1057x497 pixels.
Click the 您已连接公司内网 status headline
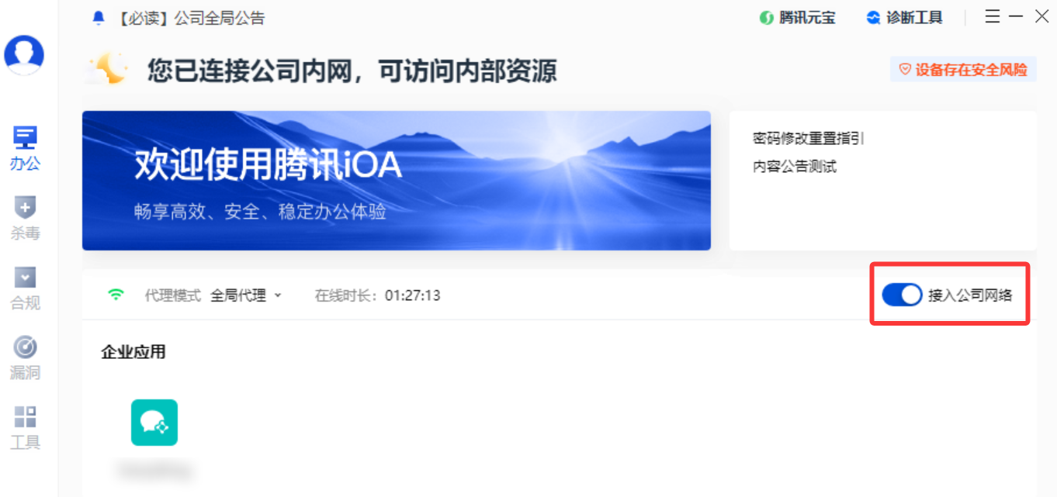[352, 71]
